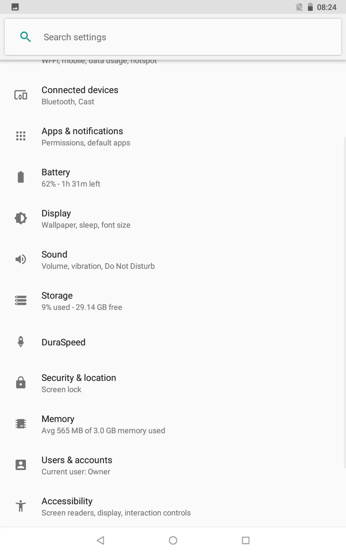
Task: Tap the Accessibility person icon
Action: [21, 506]
